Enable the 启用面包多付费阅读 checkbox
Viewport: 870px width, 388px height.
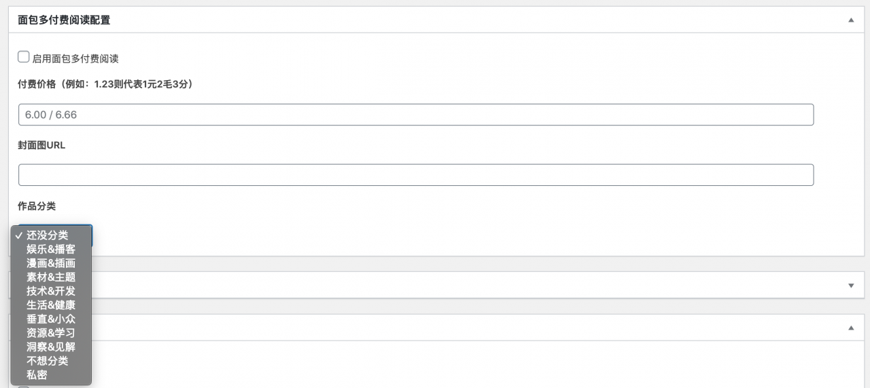click(24, 57)
